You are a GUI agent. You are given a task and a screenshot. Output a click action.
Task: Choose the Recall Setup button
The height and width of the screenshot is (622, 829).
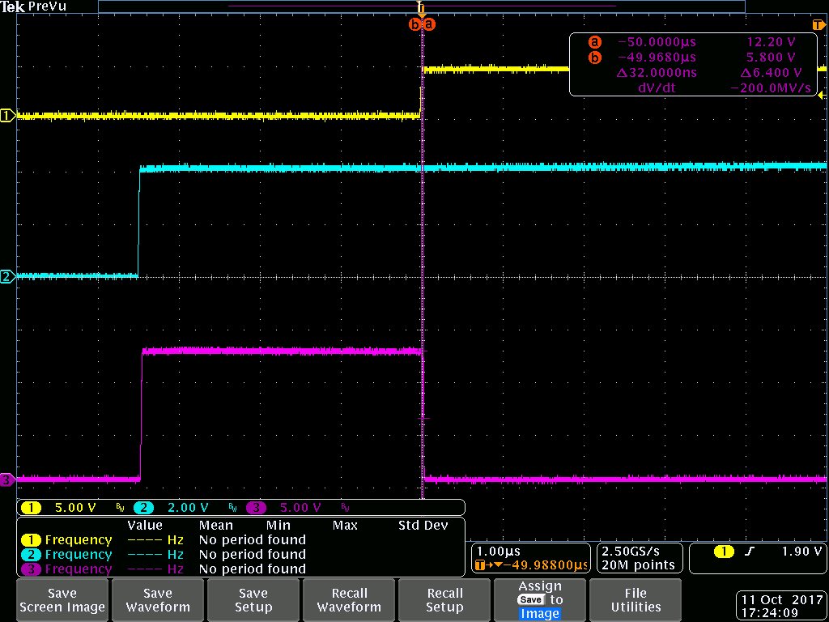444,599
